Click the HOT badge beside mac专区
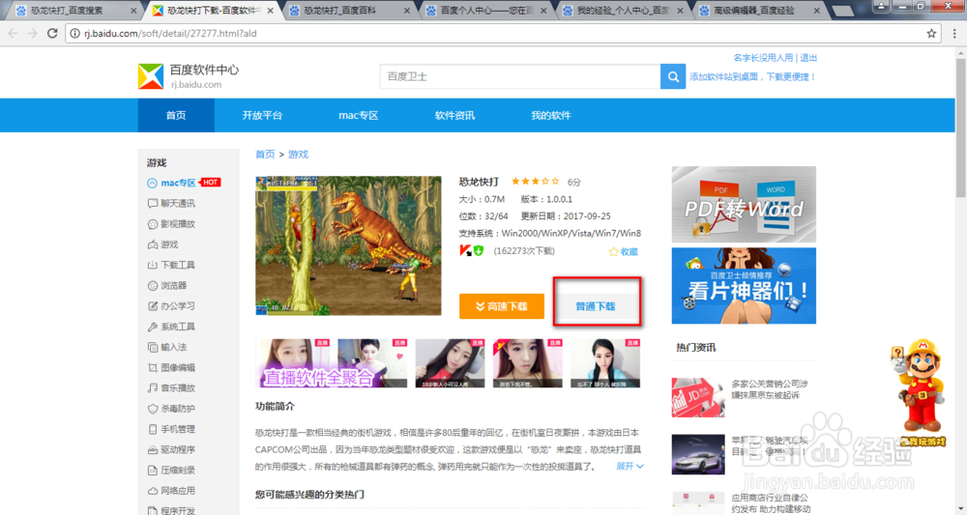967x515 pixels. tap(210, 183)
